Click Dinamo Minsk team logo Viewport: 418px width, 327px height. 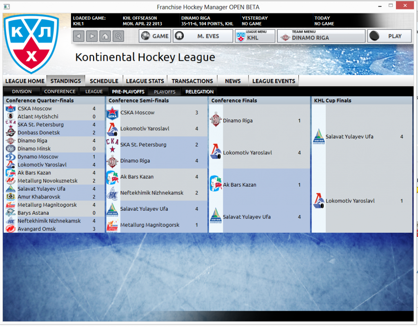tap(11, 149)
